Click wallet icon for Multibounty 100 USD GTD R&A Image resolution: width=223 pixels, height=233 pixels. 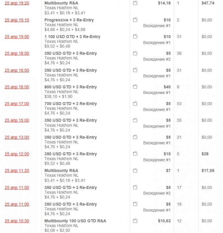pos(135,221)
